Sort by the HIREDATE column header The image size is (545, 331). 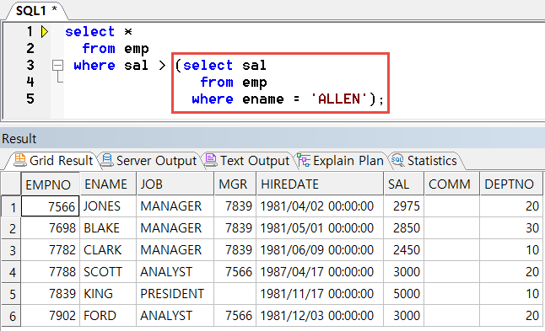coord(320,184)
